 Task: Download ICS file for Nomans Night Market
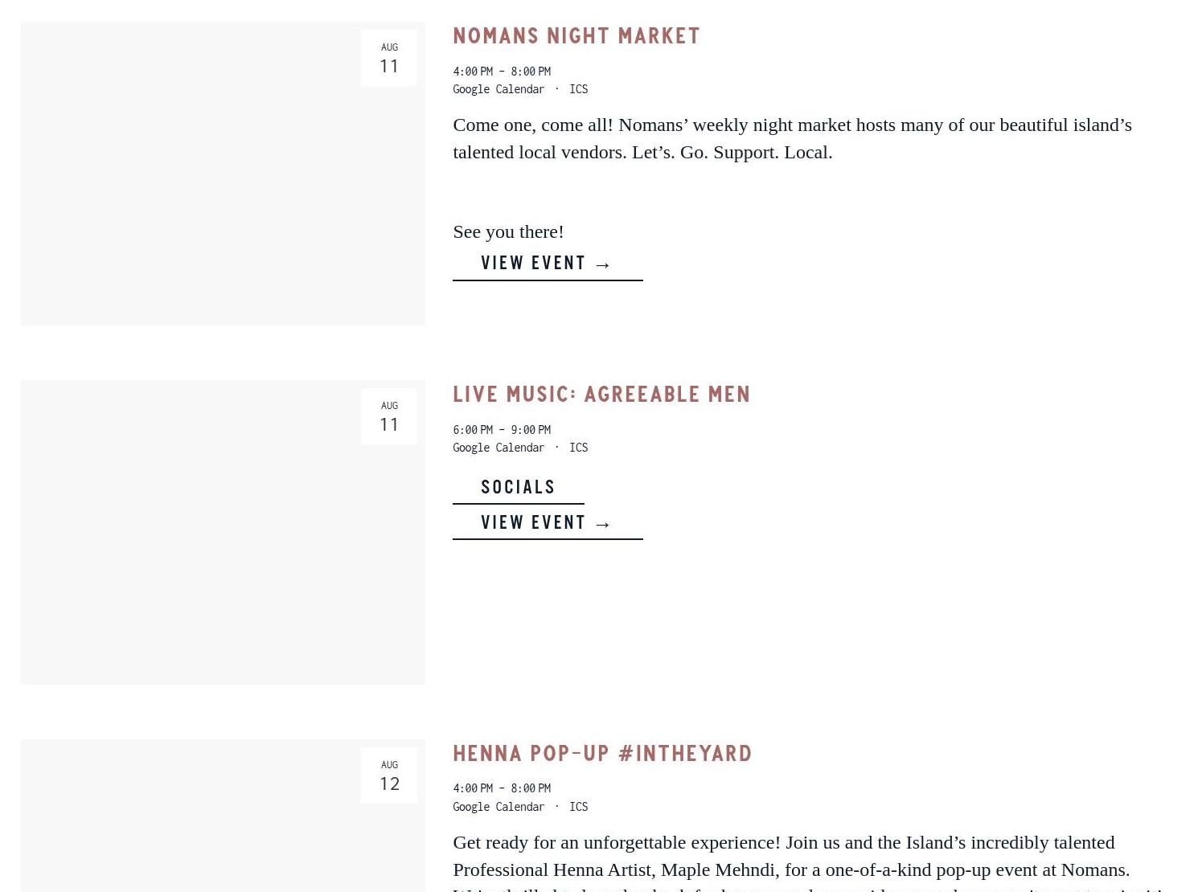[x=578, y=89]
